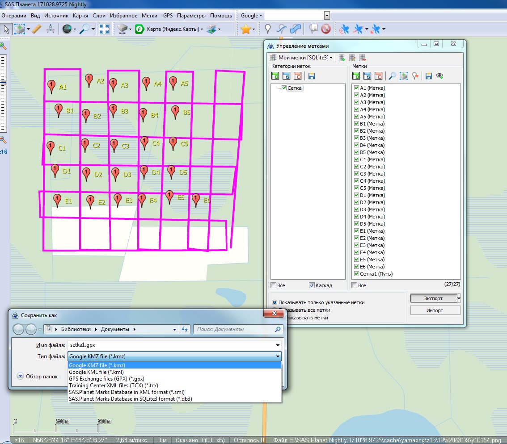Click the fullscreen map view icon
Viewport: 507px width, 444px height.
coord(104,29)
